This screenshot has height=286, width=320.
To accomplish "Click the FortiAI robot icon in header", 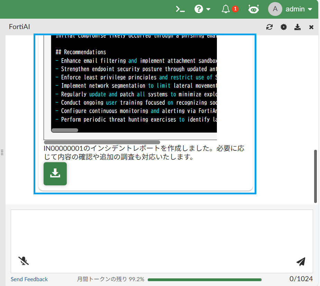I will tap(253, 9).
